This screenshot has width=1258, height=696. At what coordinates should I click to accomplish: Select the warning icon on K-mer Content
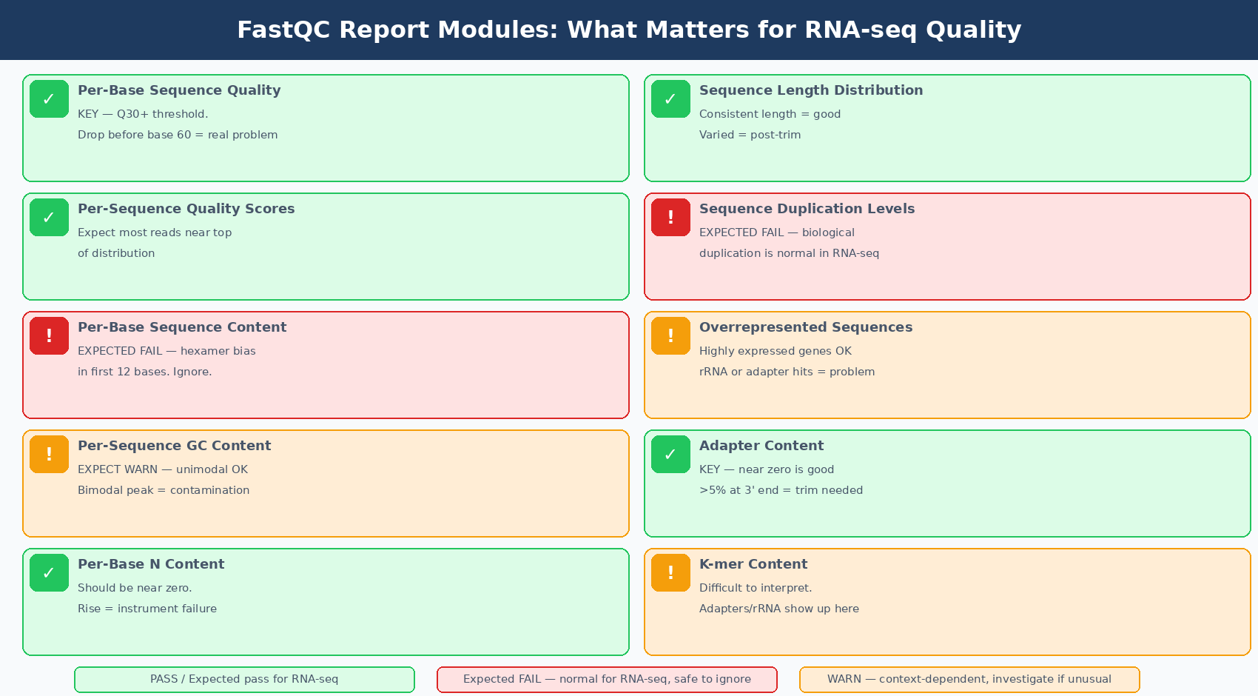(x=670, y=572)
